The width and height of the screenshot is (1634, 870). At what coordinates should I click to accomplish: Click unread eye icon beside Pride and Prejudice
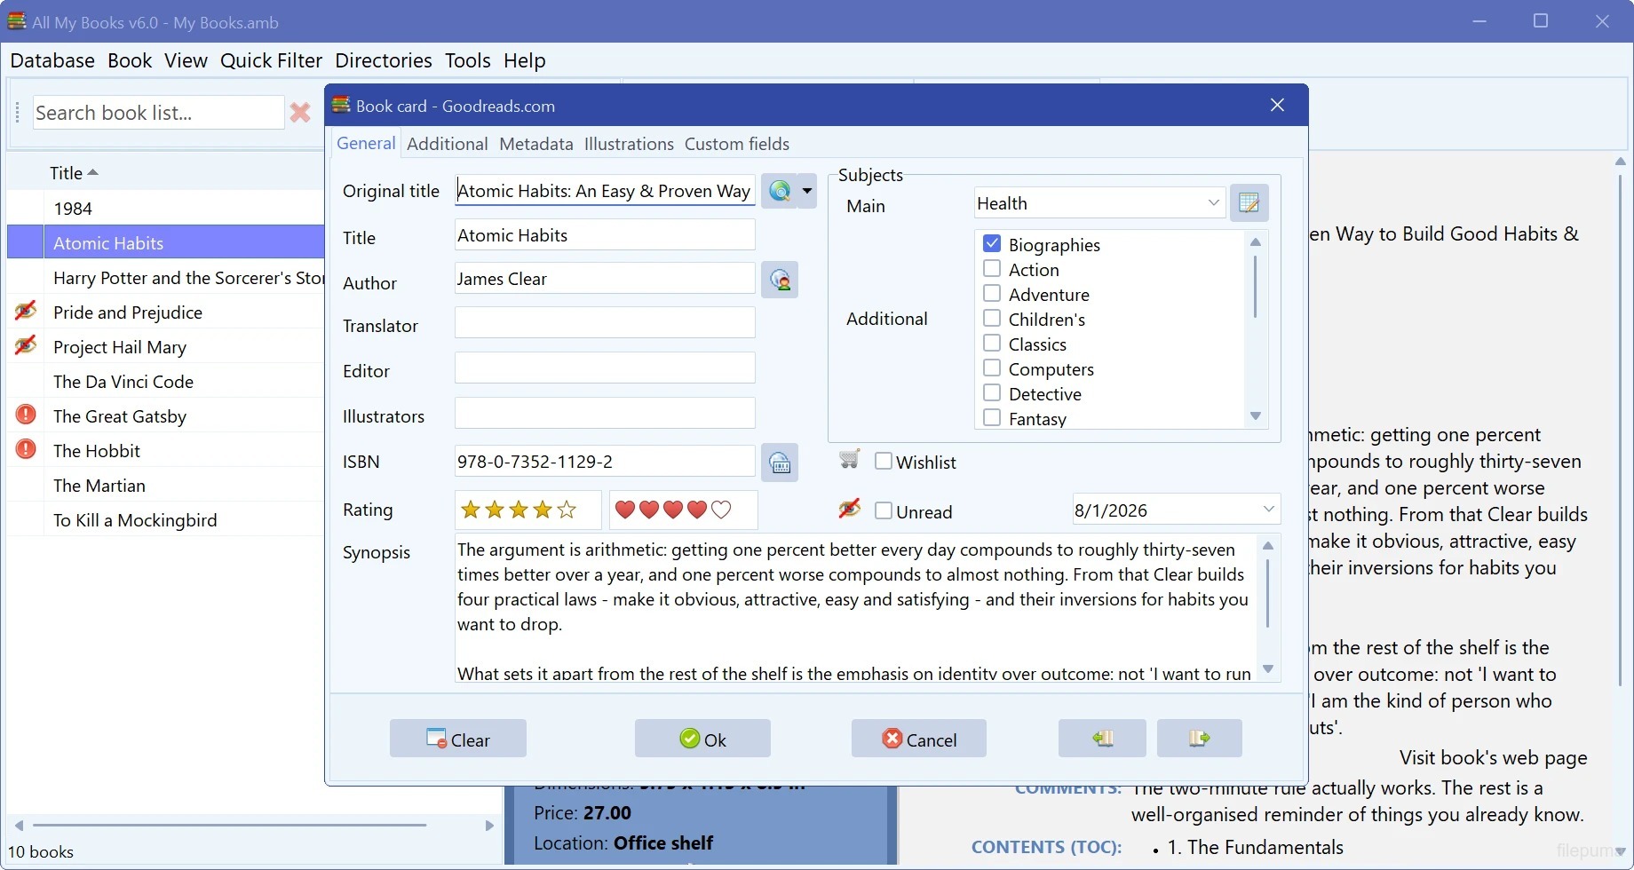pyautogui.click(x=26, y=312)
